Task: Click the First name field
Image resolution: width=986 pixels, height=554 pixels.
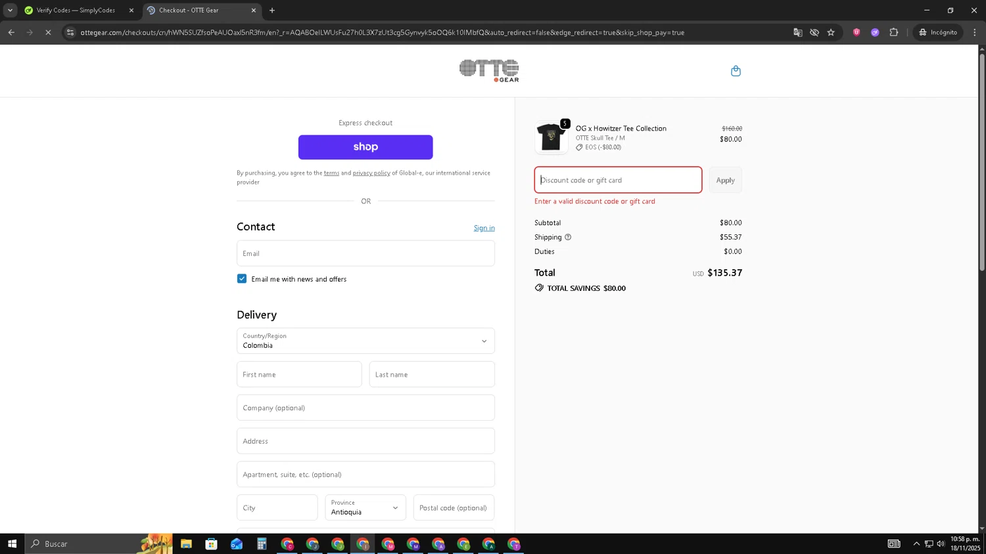Action: tap(299, 374)
